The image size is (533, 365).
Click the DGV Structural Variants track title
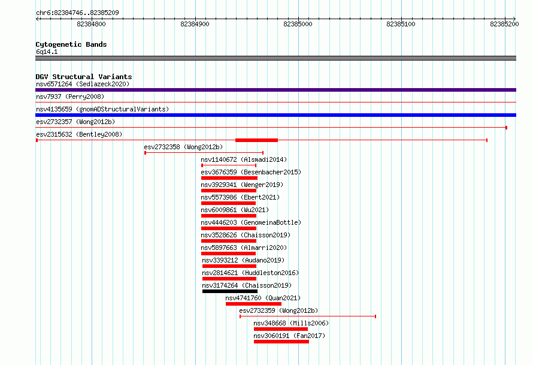click(84, 77)
